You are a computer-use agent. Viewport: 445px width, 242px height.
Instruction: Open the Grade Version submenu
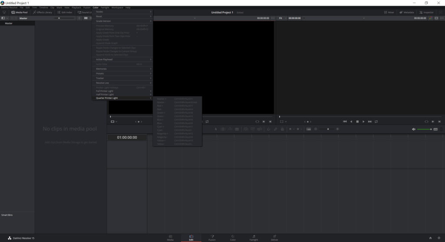coord(122,21)
